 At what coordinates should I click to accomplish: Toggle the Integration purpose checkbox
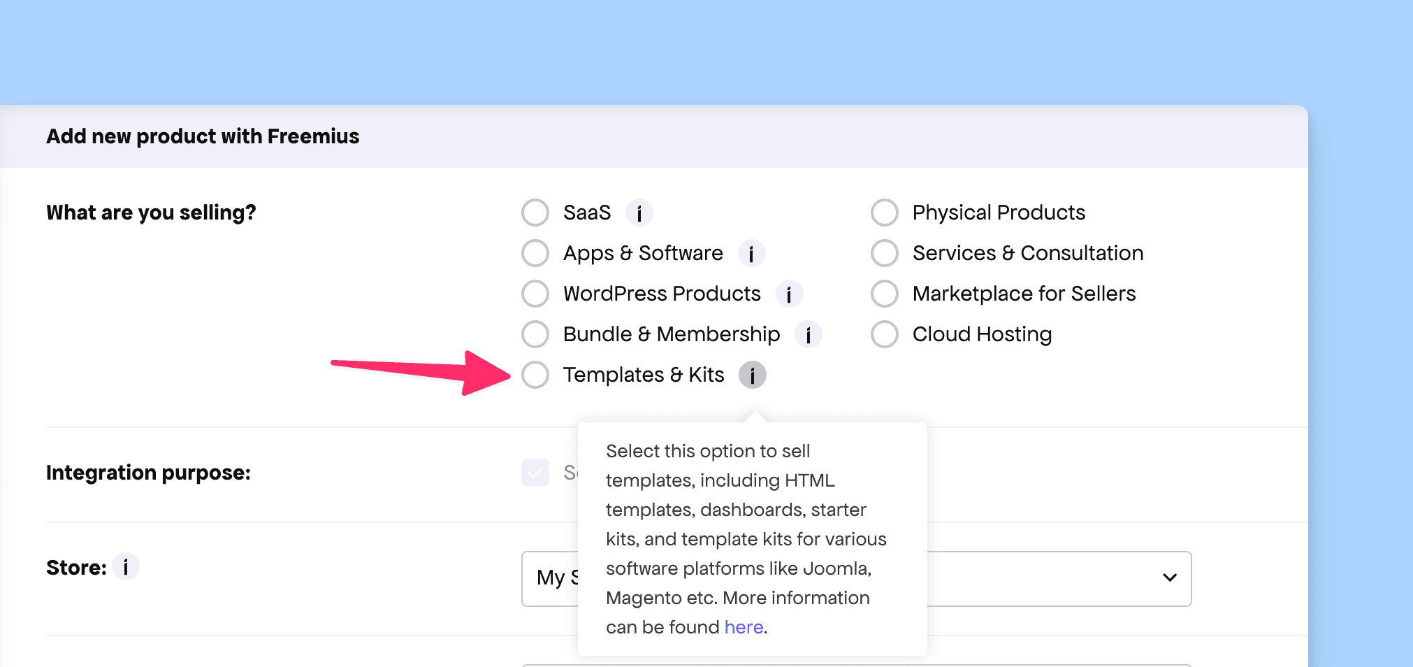coord(535,473)
